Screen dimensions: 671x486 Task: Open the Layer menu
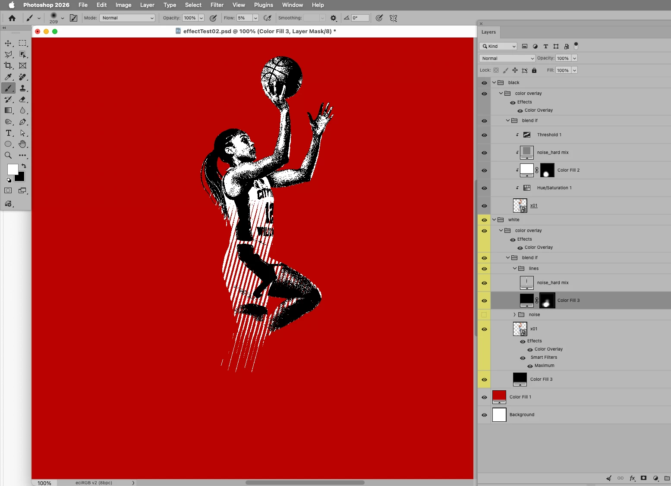click(x=147, y=5)
